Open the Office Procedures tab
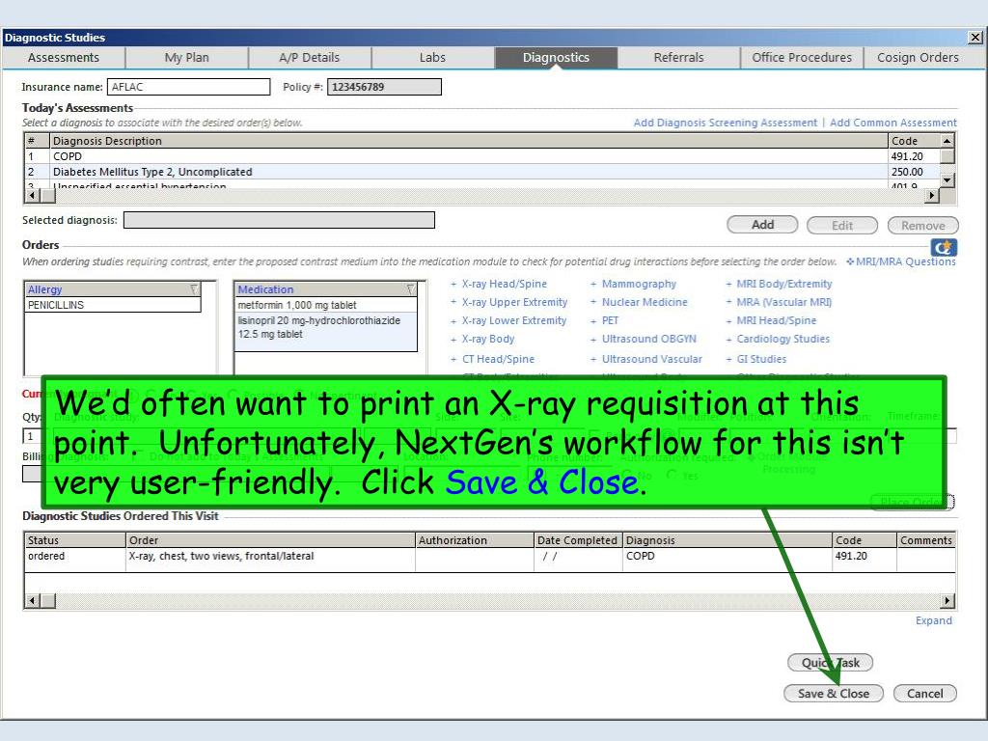Screen dimensions: 988x741 802,57
